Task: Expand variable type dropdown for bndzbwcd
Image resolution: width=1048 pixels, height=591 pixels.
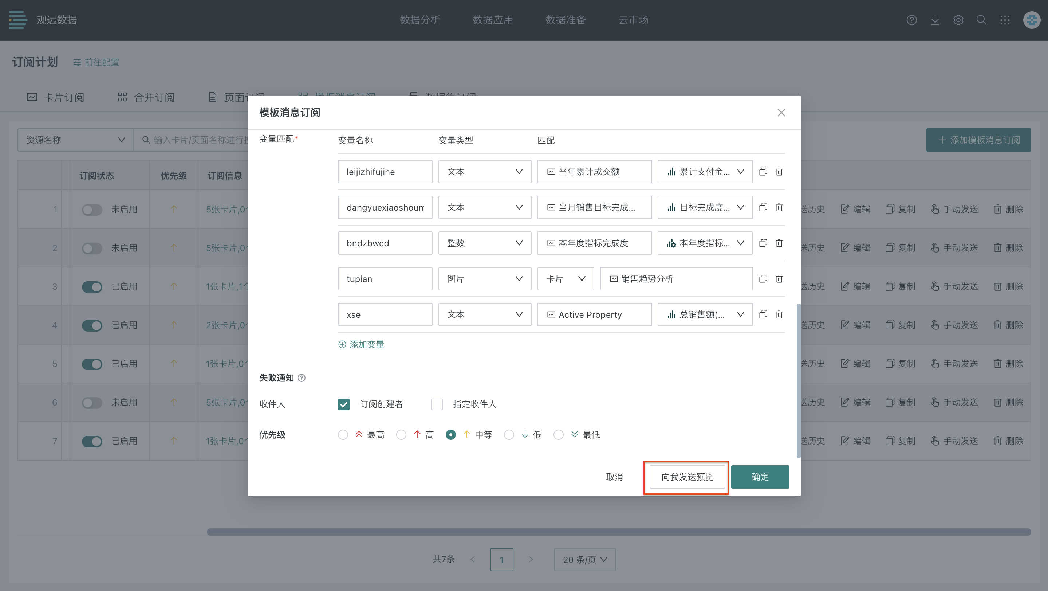Action: [484, 243]
